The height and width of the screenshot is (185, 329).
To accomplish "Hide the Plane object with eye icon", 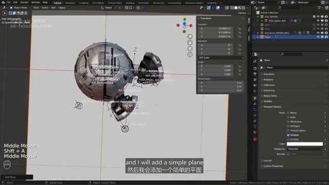I will pos(318,37).
